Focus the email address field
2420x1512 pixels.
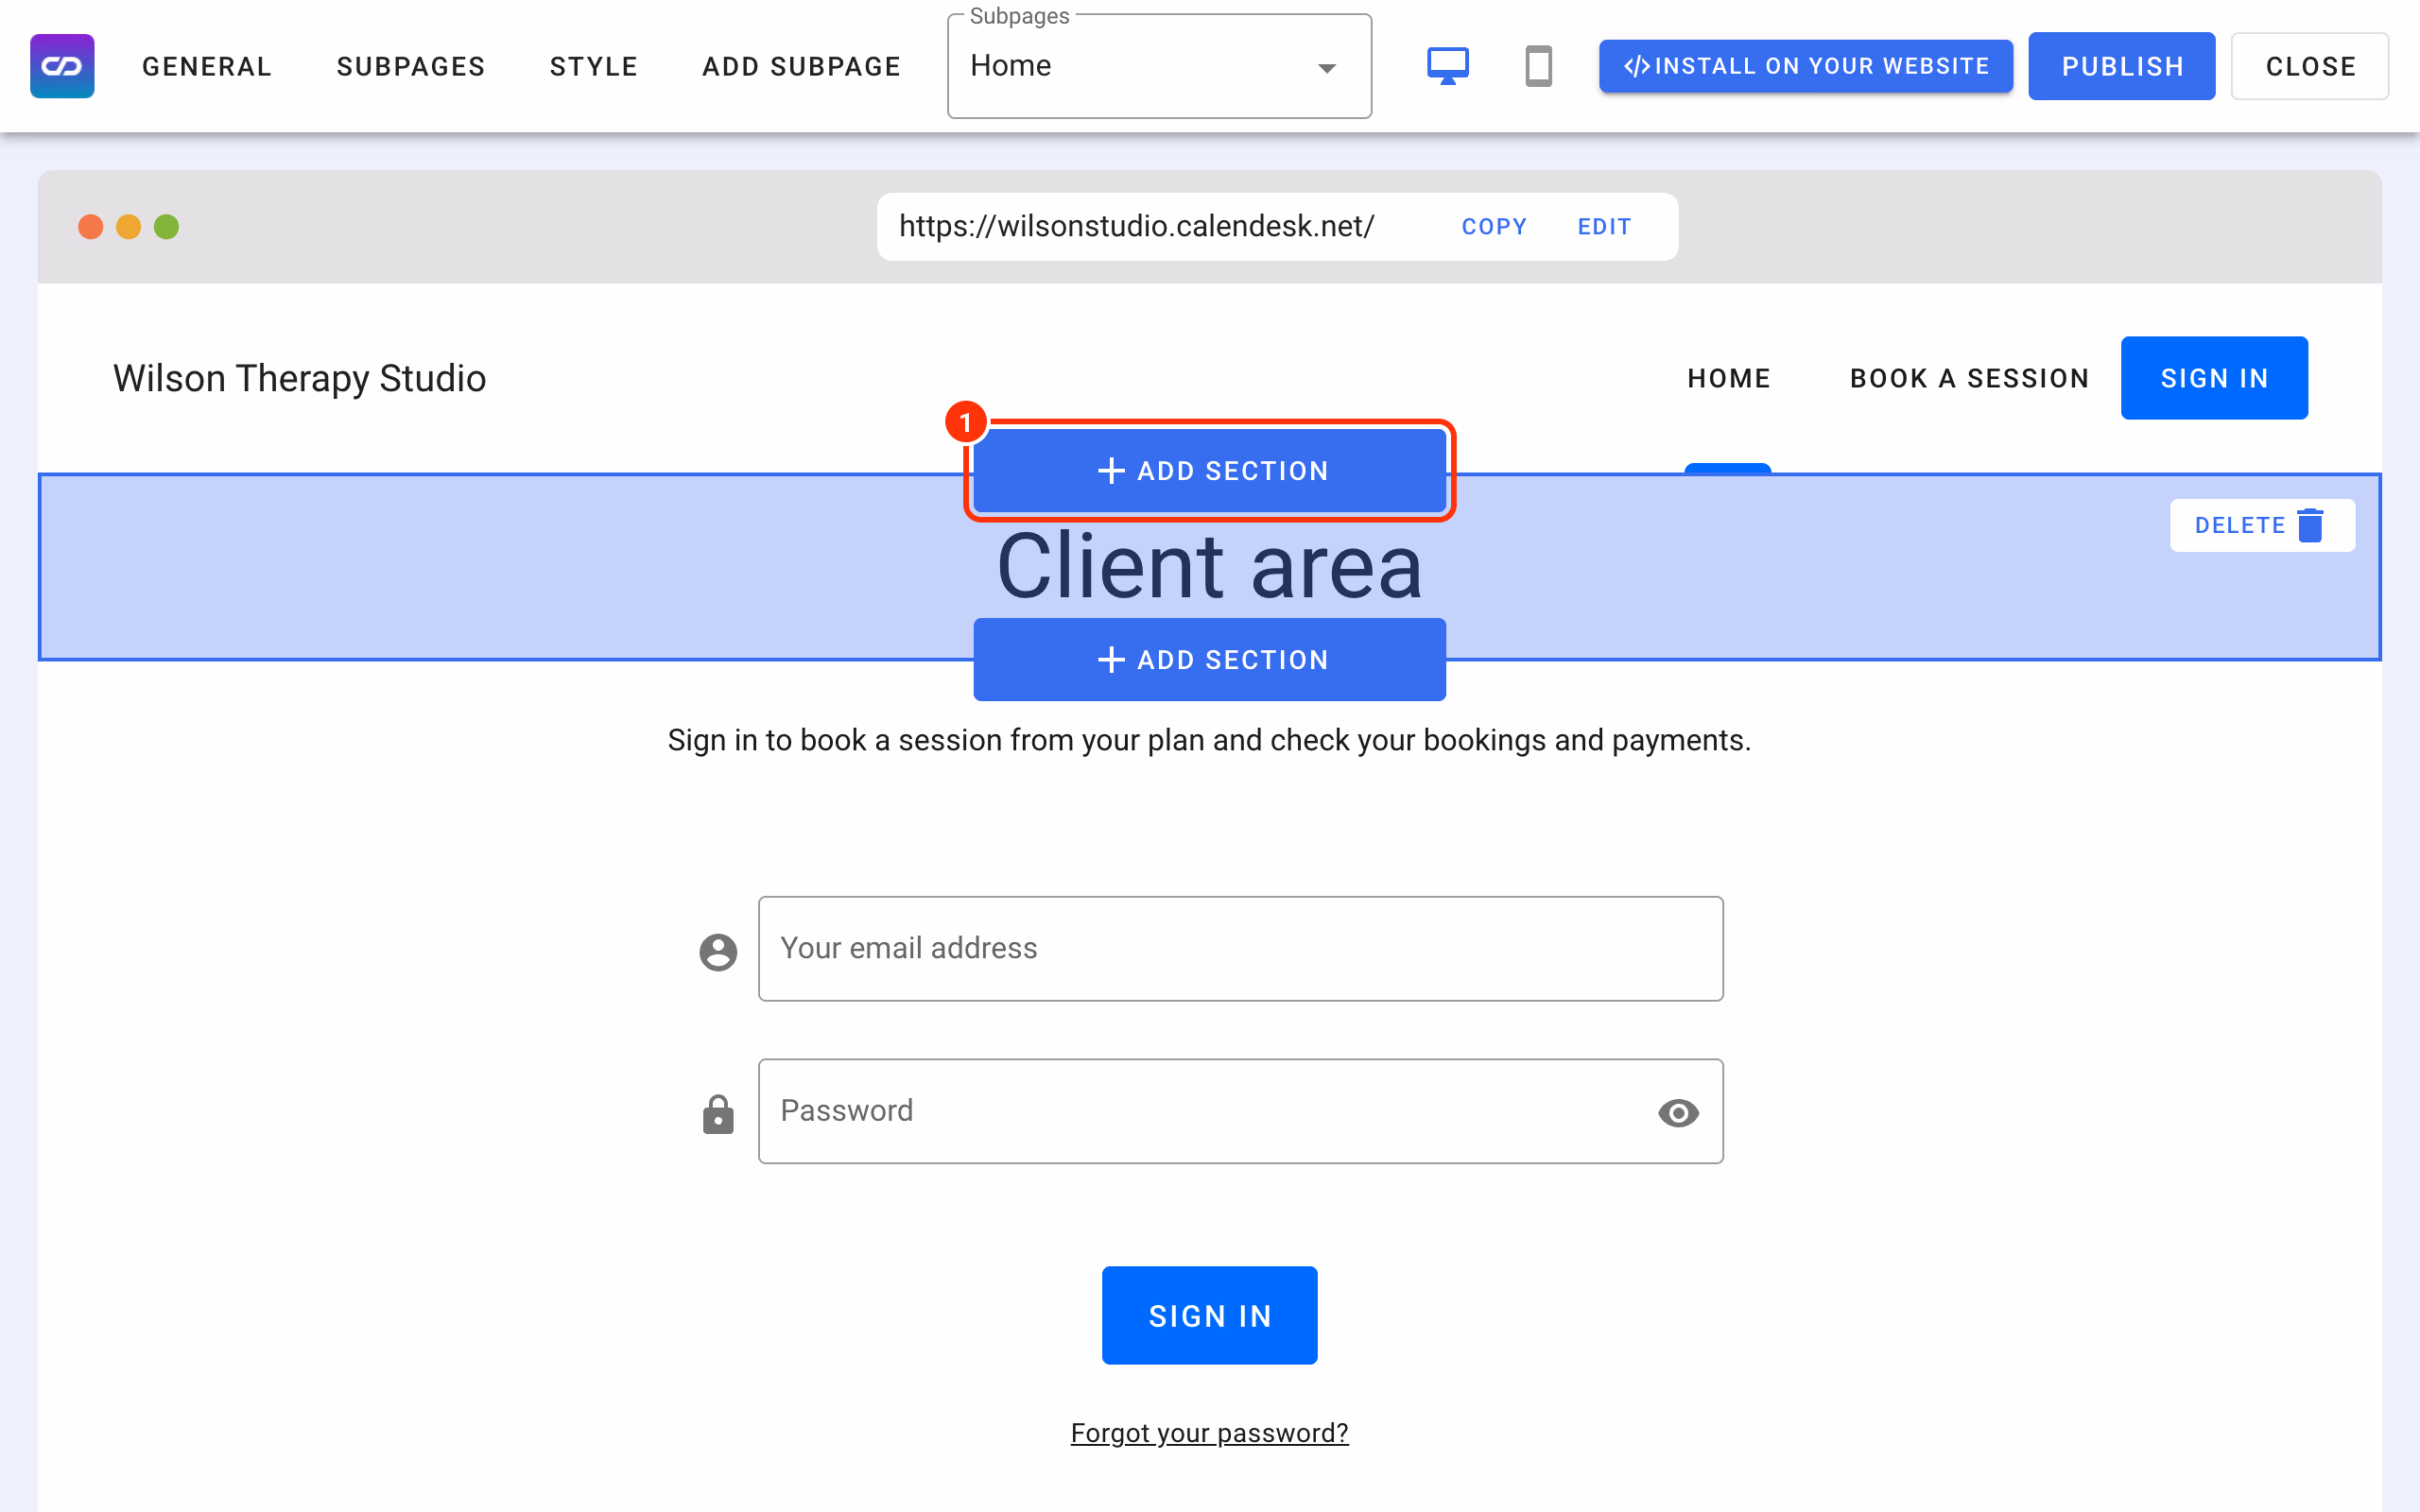[1240, 948]
